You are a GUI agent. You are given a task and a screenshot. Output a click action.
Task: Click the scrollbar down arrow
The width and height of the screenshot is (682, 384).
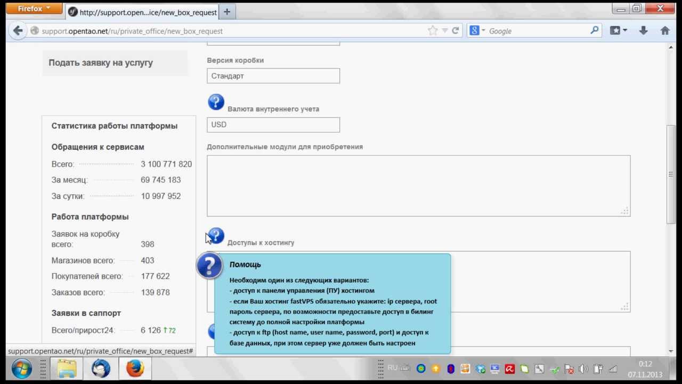(671, 351)
